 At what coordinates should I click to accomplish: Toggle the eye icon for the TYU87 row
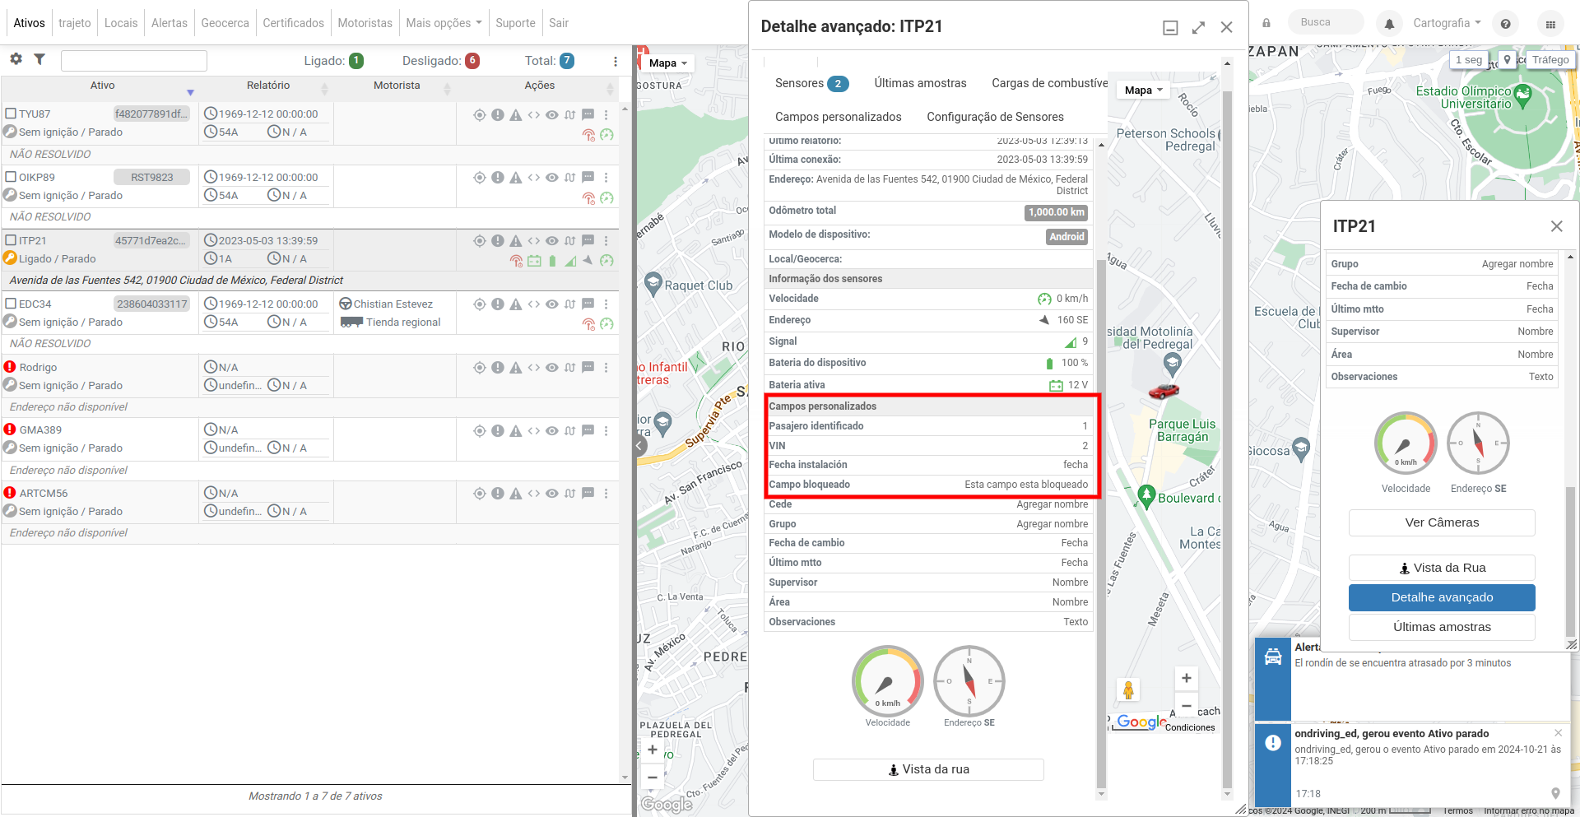pyautogui.click(x=552, y=114)
